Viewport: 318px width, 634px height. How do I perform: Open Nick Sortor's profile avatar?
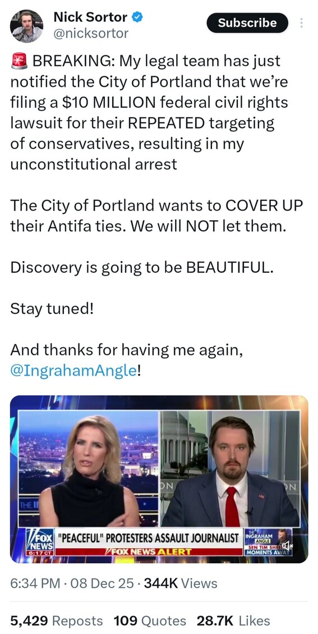tap(26, 26)
